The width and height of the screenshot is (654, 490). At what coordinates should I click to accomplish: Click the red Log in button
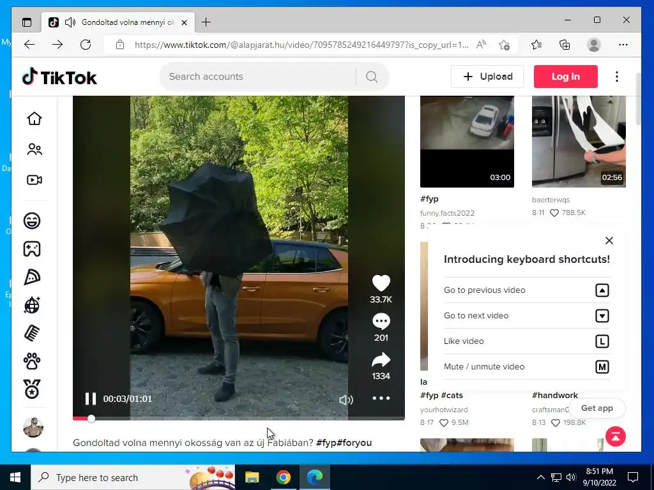pos(566,77)
